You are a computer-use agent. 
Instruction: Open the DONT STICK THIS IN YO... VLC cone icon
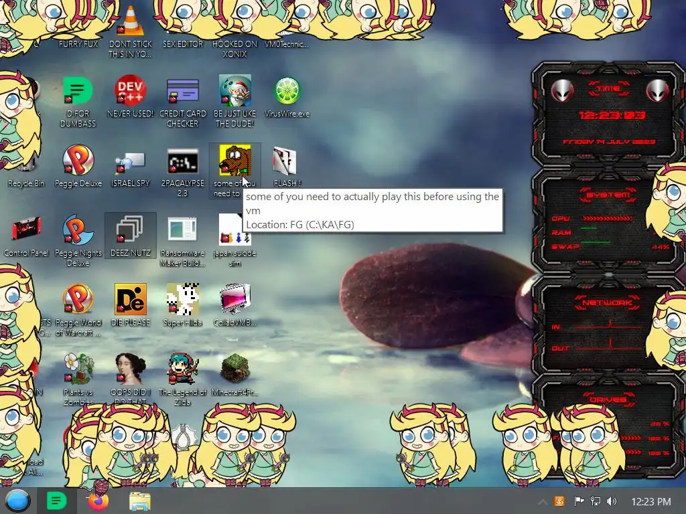click(x=131, y=21)
